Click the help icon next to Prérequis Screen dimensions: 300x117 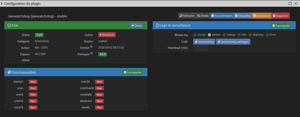[91, 53]
